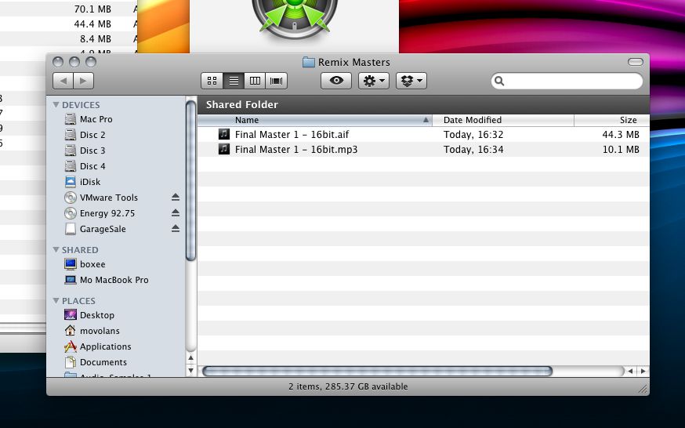Switch Finder to Cover Flow view
This screenshot has width=685, height=428.
pyautogui.click(x=276, y=81)
